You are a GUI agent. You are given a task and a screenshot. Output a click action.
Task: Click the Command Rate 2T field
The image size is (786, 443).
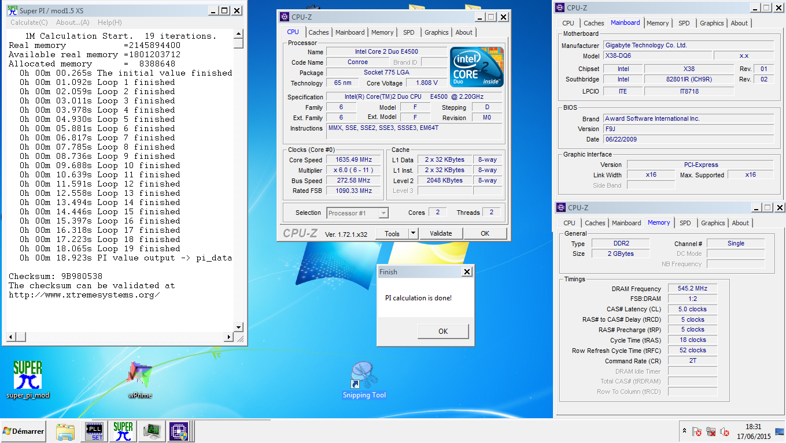[x=693, y=360]
